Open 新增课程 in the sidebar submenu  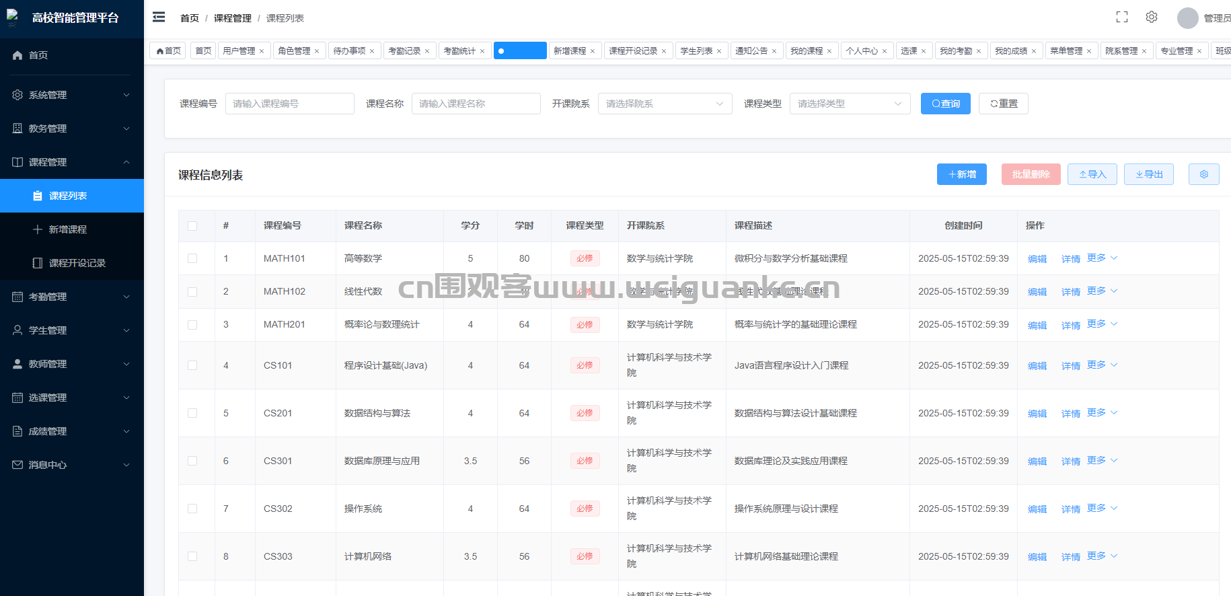tap(67, 229)
